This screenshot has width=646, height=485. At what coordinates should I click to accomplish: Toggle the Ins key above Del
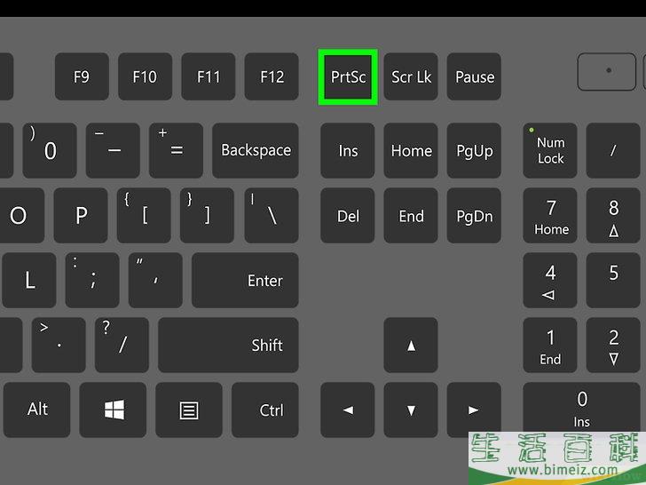(x=348, y=150)
